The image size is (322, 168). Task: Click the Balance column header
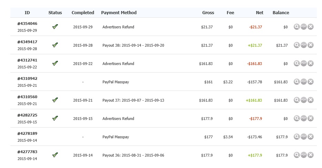281,13
